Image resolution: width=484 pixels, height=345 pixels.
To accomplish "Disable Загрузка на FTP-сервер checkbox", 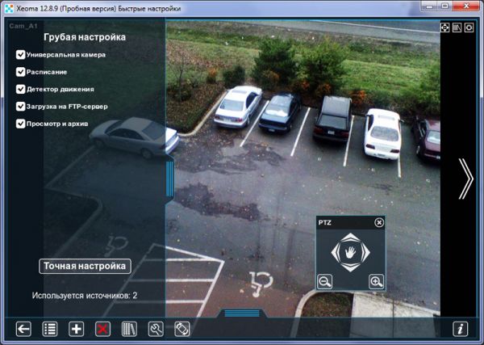I will point(21,107).
